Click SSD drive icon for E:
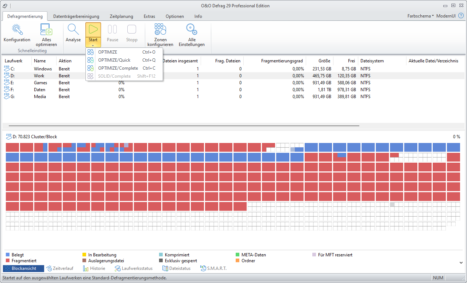467x283 pixels. [x=7, y=82]
